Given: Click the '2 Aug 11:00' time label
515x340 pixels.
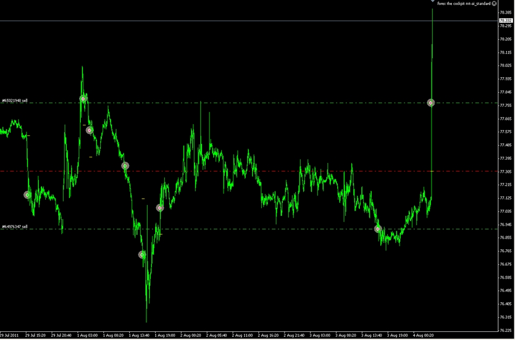Looking at the screenshot, I should click(x=242, y=335).
